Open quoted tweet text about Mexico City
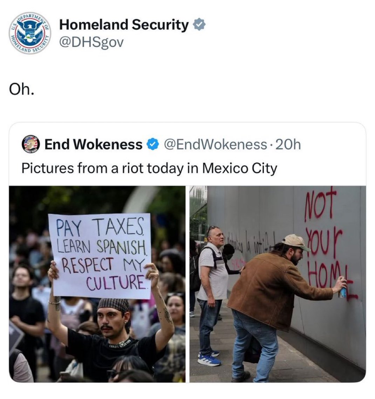This screenshot has width=375, height=399. (x=149, y=168)
